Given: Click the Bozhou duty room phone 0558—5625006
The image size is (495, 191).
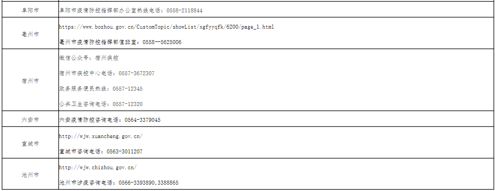Looking at the screenshot, I should (x=162, y=42).
